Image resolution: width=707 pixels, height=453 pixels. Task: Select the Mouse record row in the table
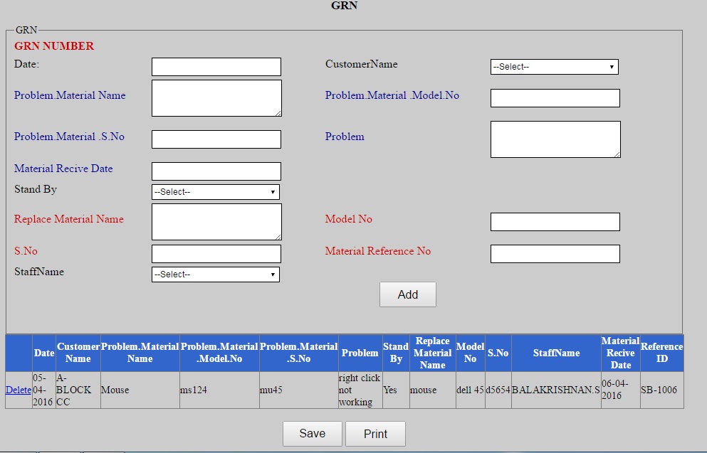[285, 390]
